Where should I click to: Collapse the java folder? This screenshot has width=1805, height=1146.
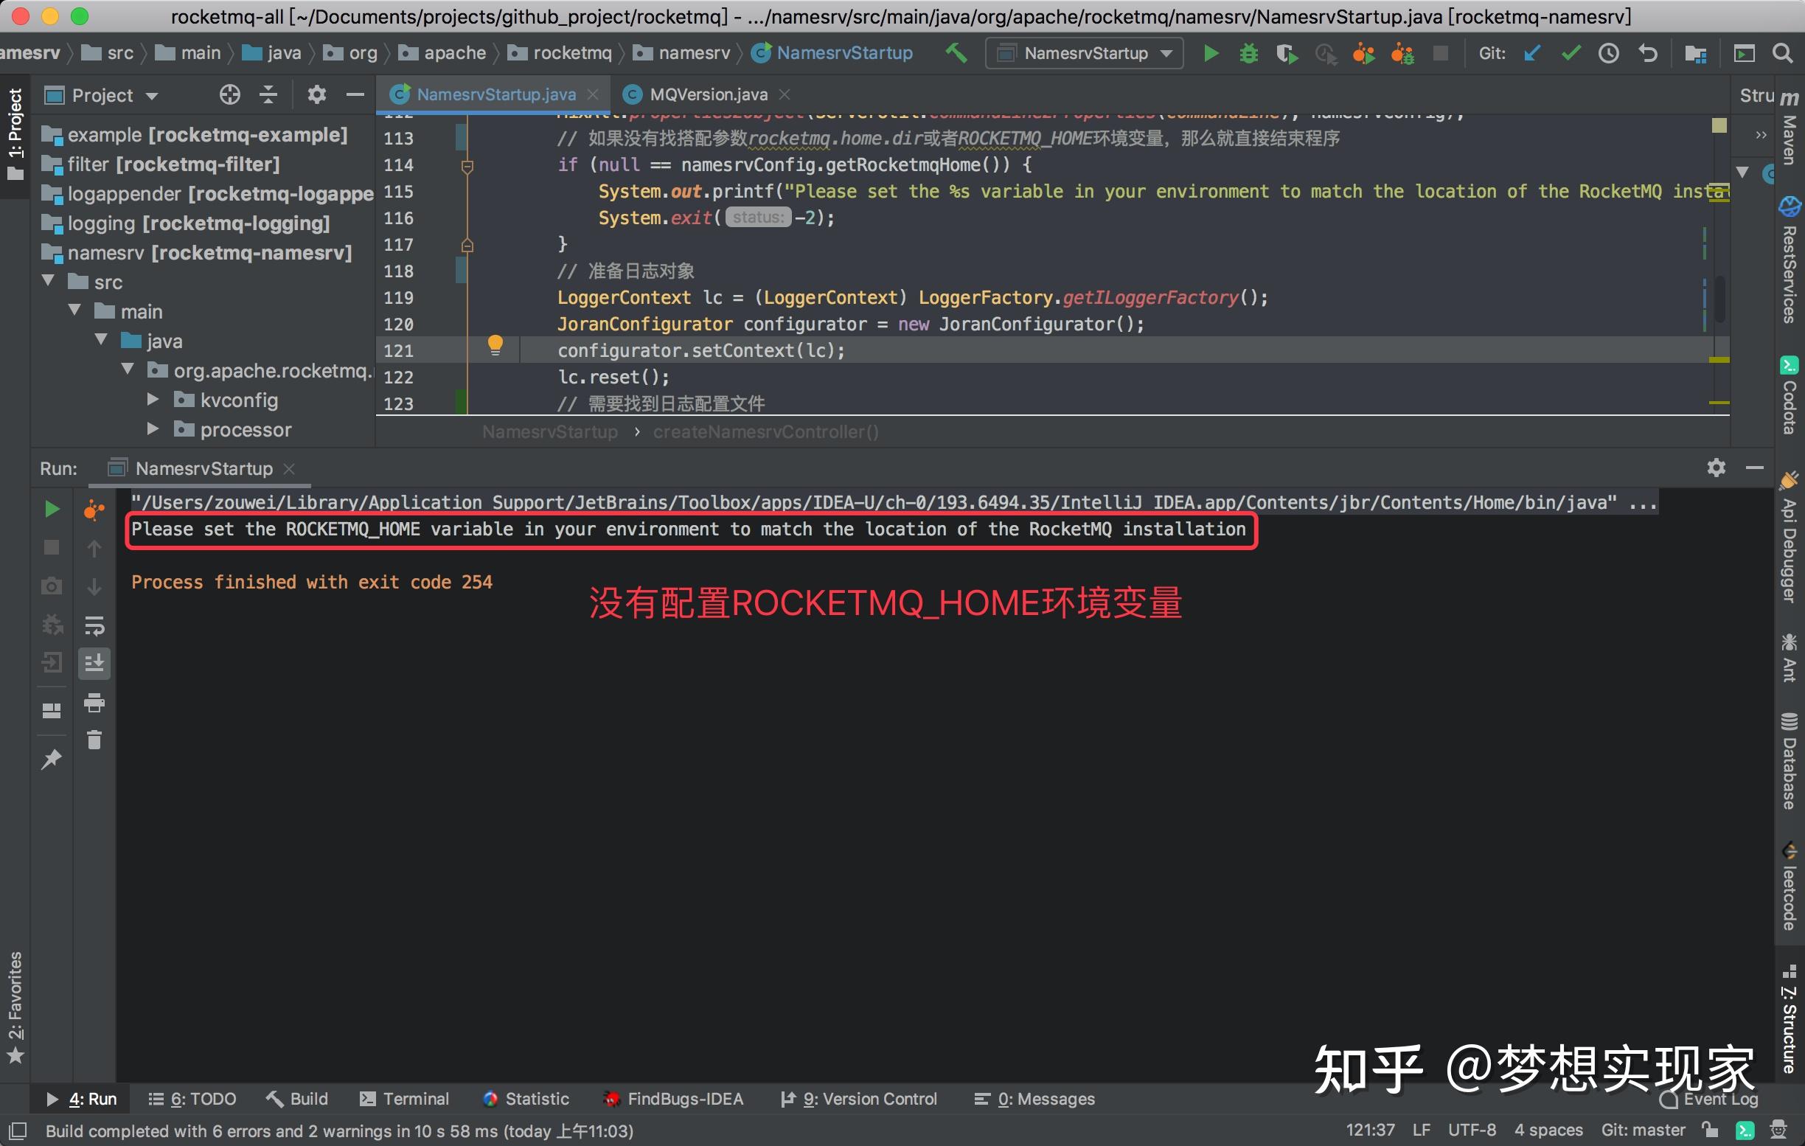pyautogui.click(x=102, y=339)
